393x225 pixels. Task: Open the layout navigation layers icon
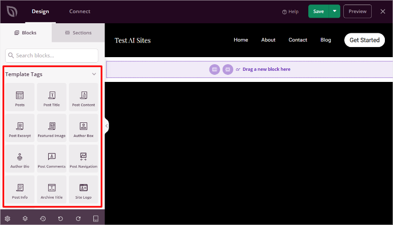25,218
